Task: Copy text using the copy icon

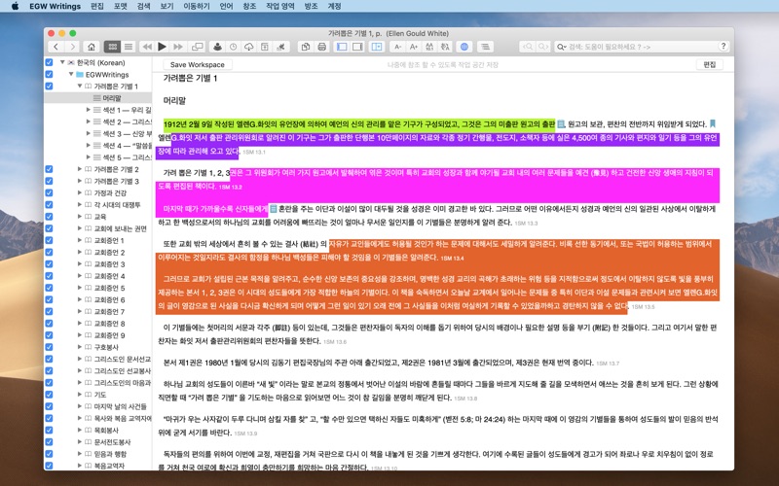Action: [x=306, y=47]
